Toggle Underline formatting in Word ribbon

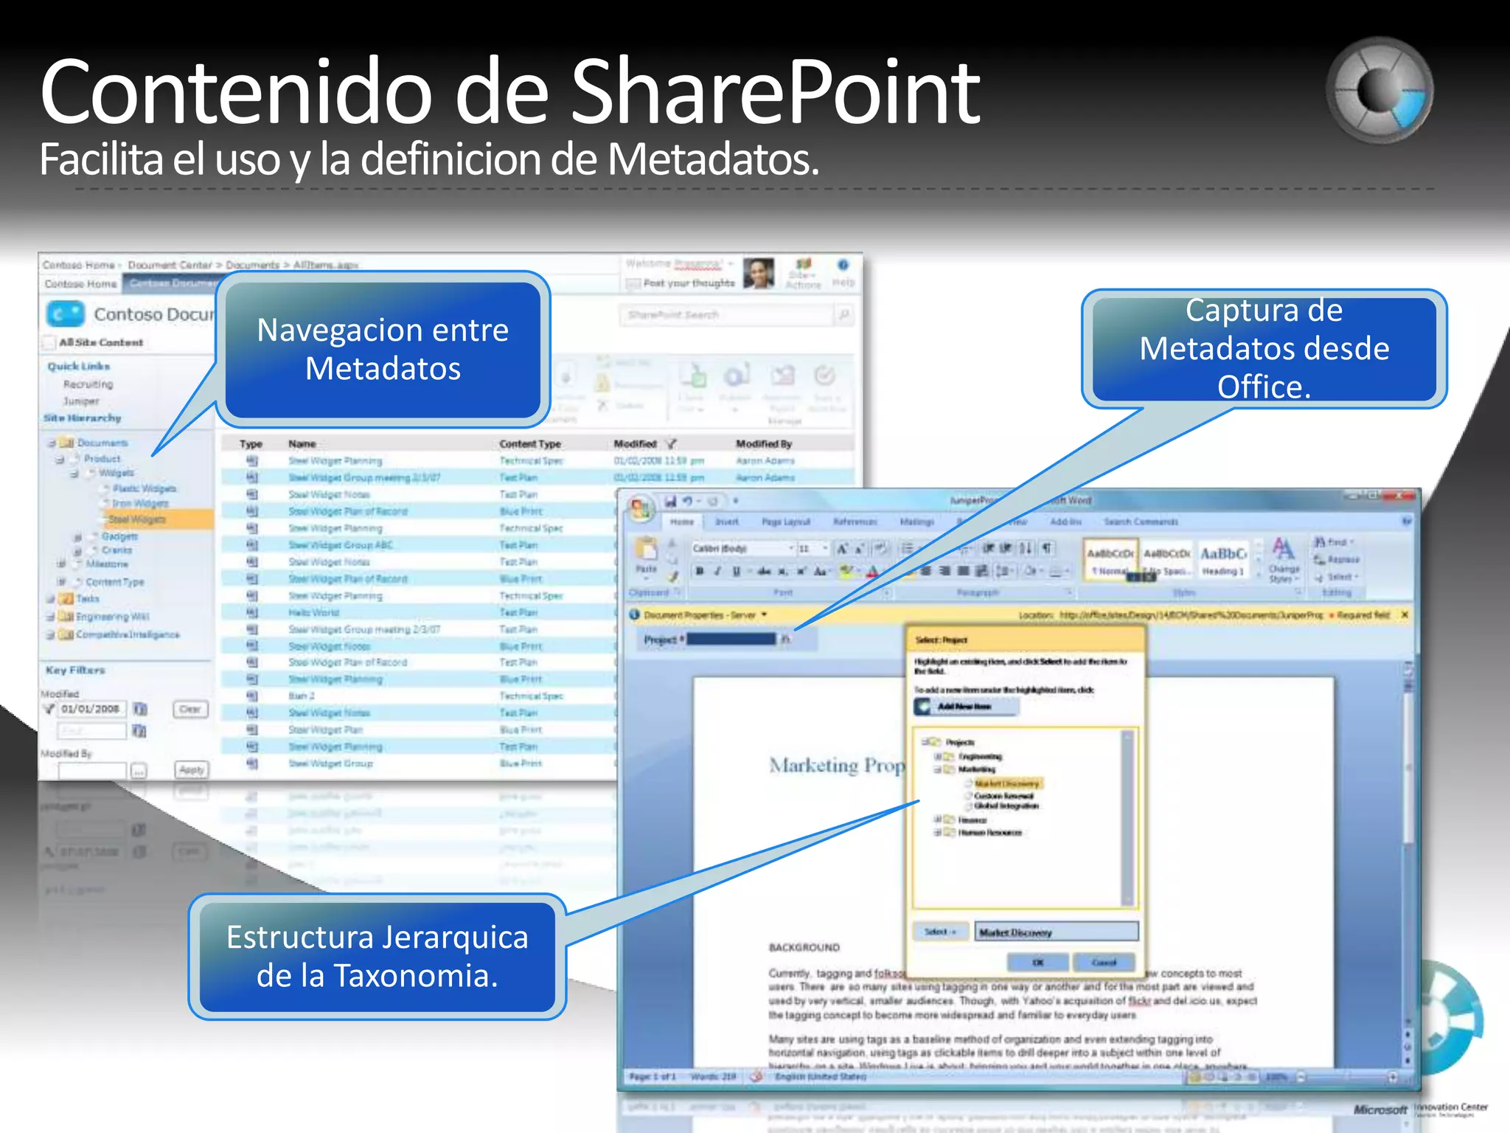(736, 571)
